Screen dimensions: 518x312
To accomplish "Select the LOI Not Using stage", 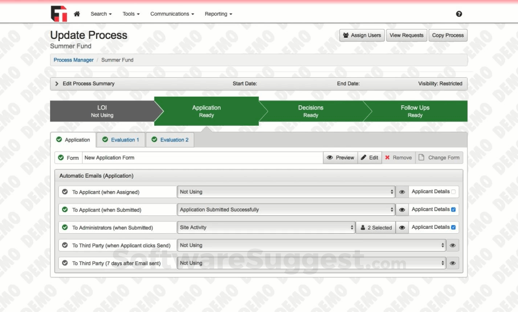I will coord(102,111).
